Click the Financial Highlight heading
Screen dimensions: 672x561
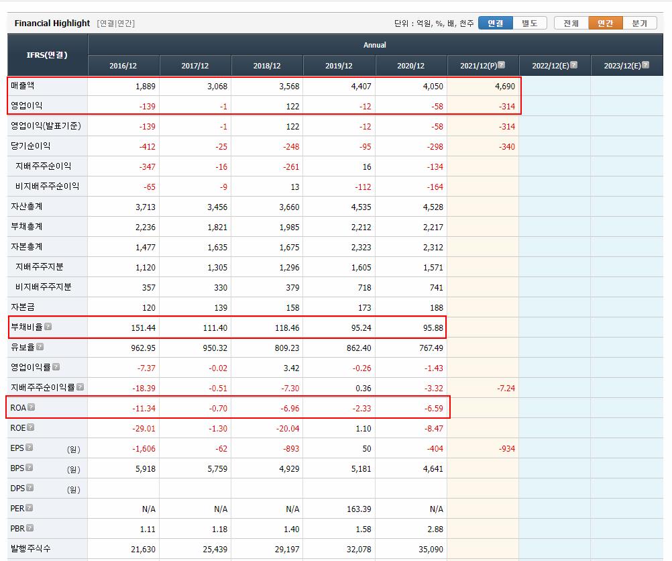coord(52,23)
